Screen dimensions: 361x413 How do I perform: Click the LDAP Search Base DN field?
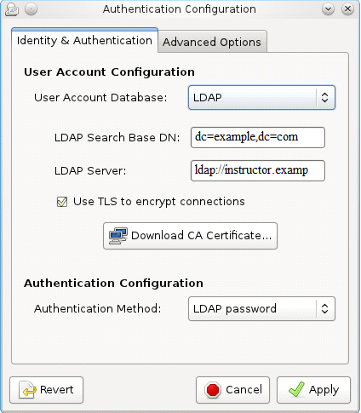(x=258, y=137)
